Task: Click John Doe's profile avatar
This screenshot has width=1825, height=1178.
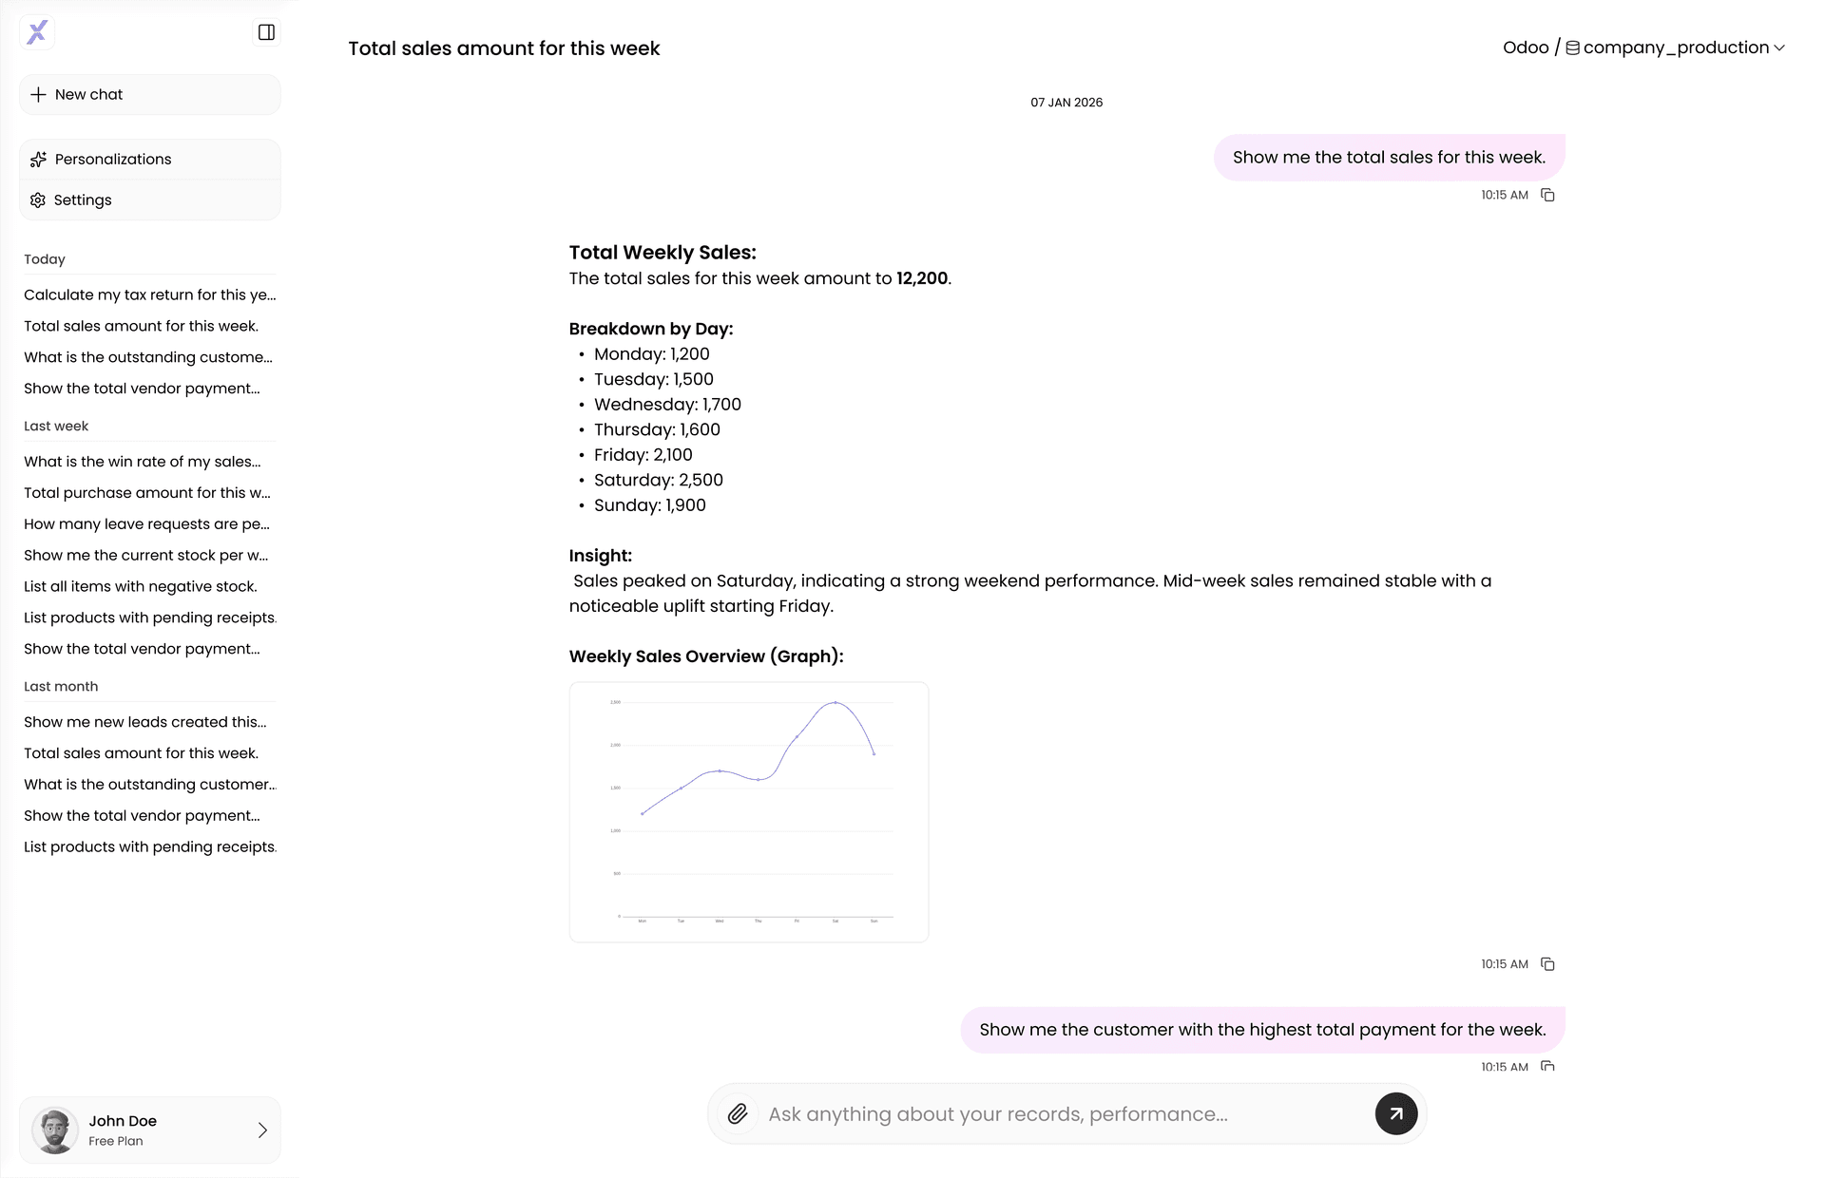Action: [x=55, y=1130]
